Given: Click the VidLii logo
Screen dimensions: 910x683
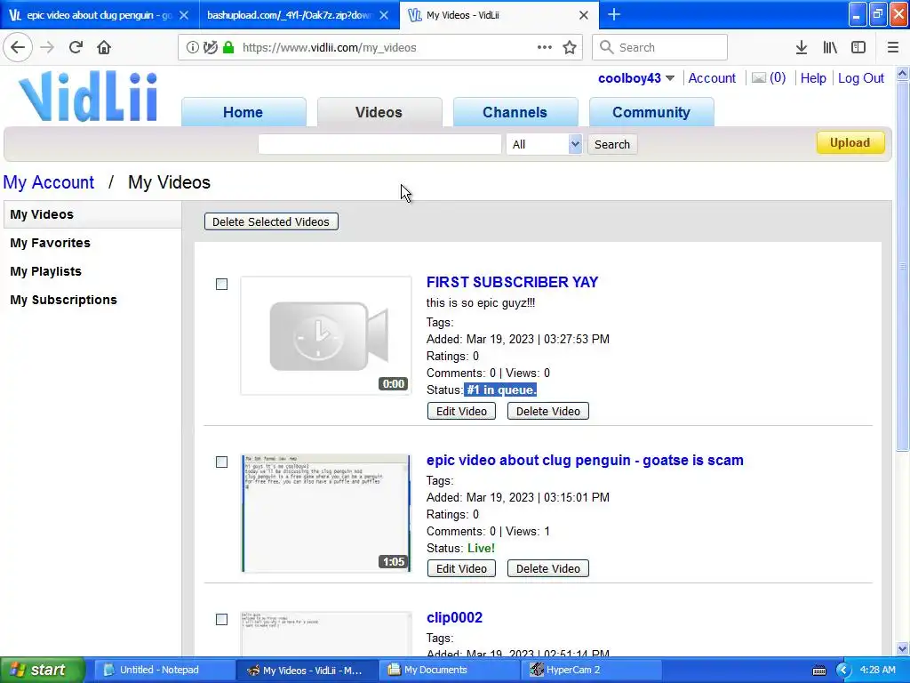Looking at the screenshot, I should point(88,96).
